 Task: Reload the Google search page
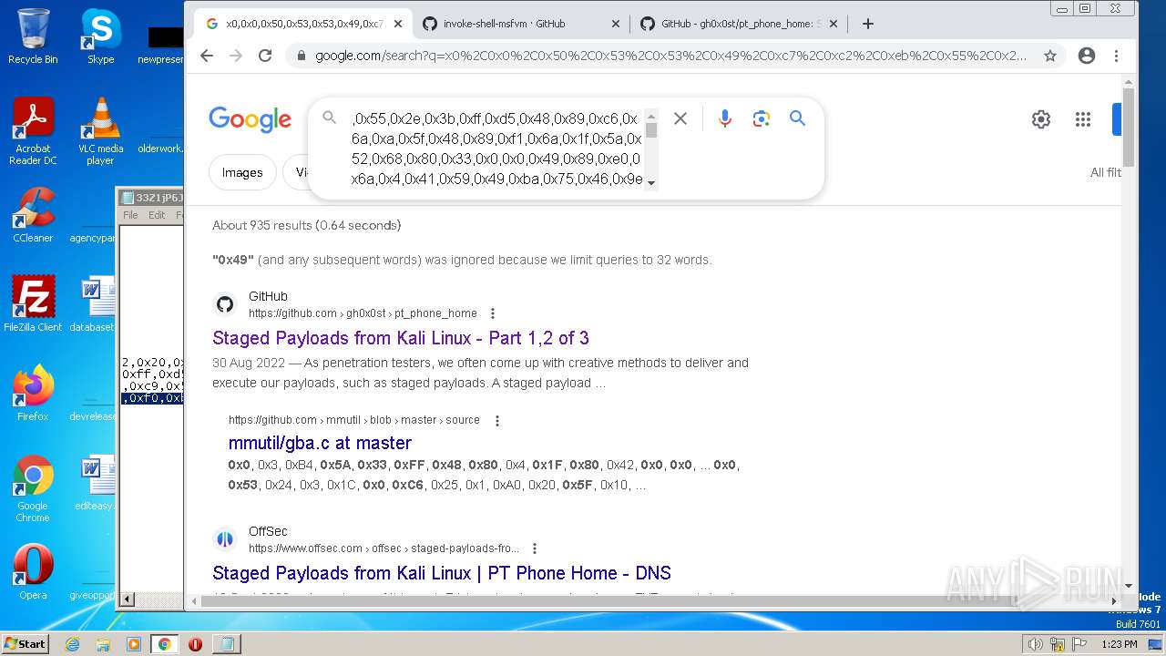click(x=265, y=56)
